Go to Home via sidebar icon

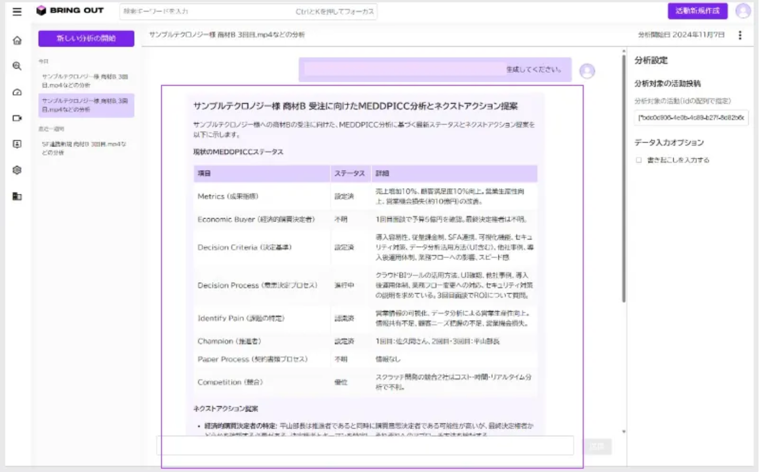click(x=17, y=40)
